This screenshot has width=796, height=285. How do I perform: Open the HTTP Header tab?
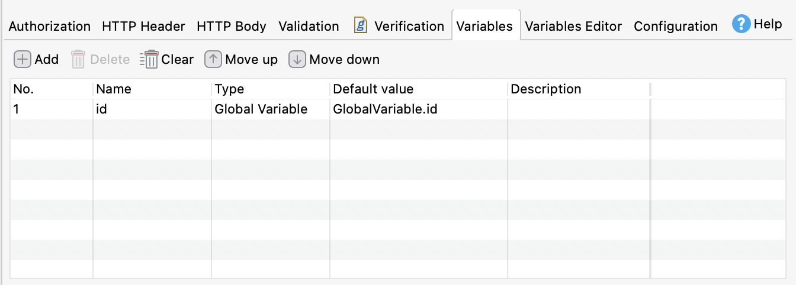pos(143,26)
